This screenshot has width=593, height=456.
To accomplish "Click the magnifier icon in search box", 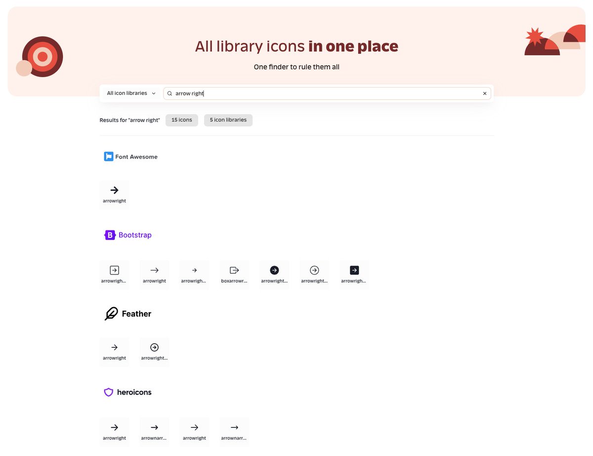I will click(169, 93).
